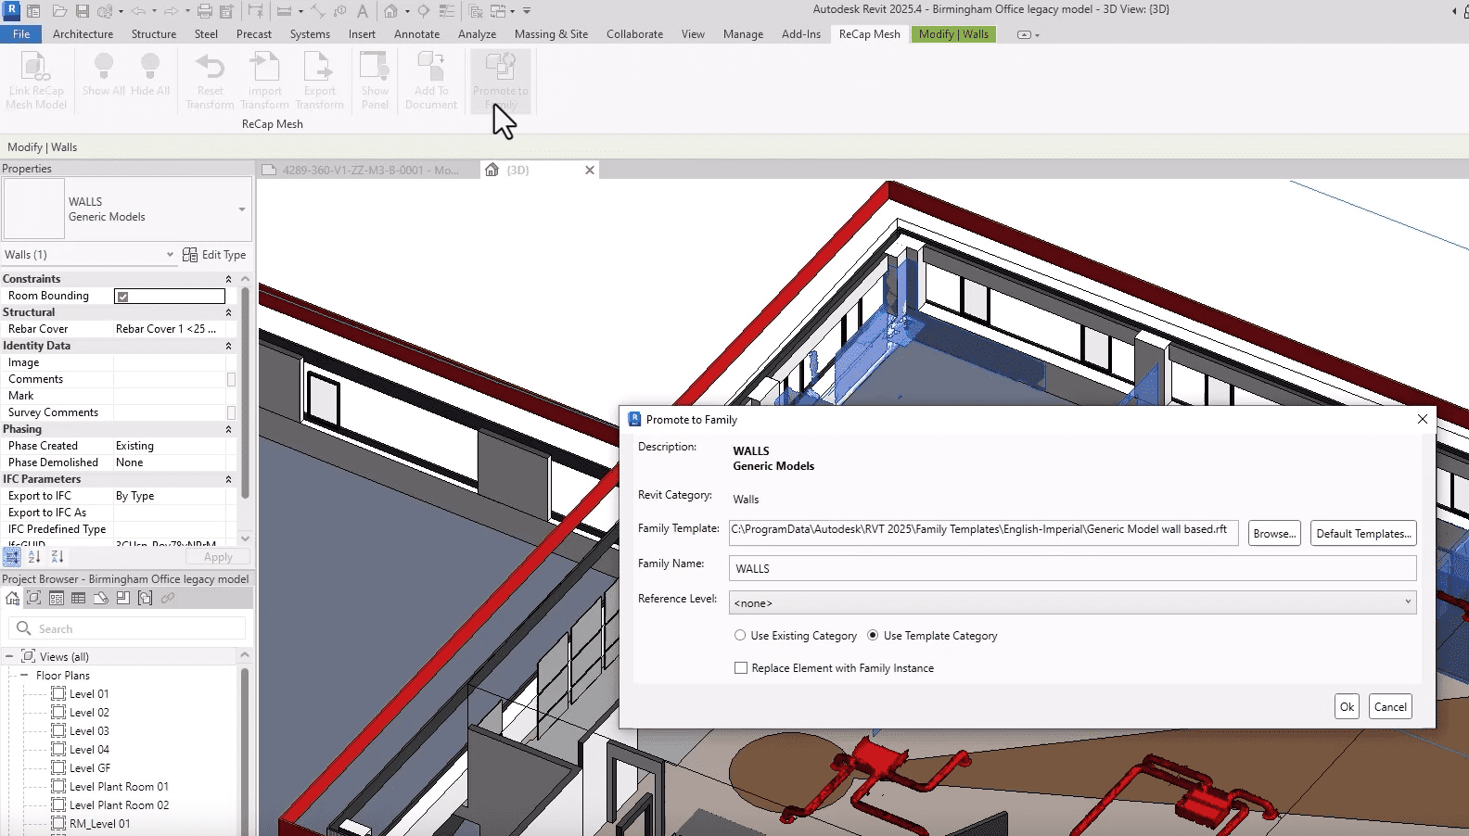Click the Family Name input field
This screenshot has height=836, width=1469.
pyautogui.click(x=1072, y=568)
